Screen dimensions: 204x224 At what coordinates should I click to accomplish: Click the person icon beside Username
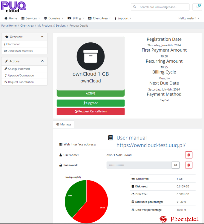[x=61, y=155]
